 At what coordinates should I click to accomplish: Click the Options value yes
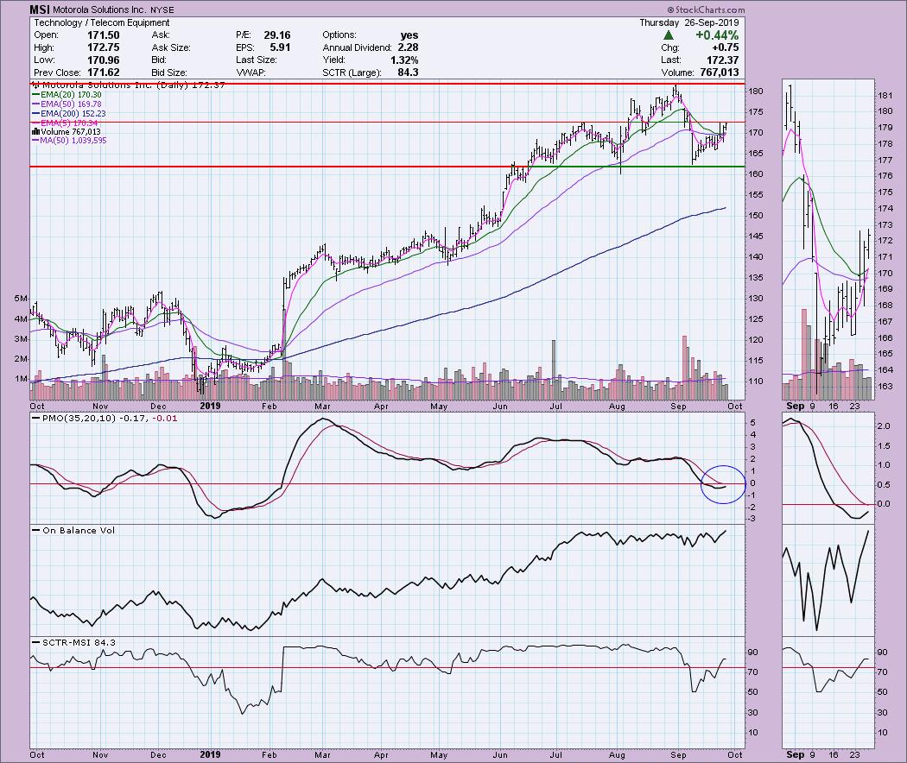pyautogui.click(x=409, y=35)
